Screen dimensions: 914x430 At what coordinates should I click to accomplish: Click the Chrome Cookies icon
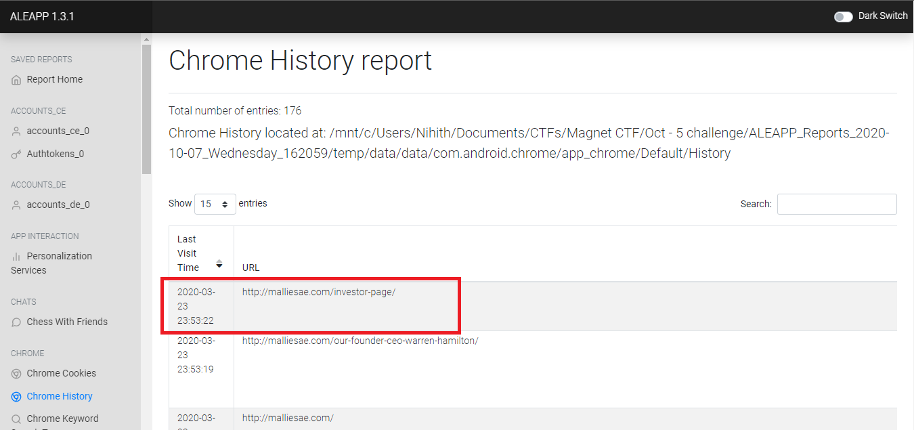(x=16, y=374)
